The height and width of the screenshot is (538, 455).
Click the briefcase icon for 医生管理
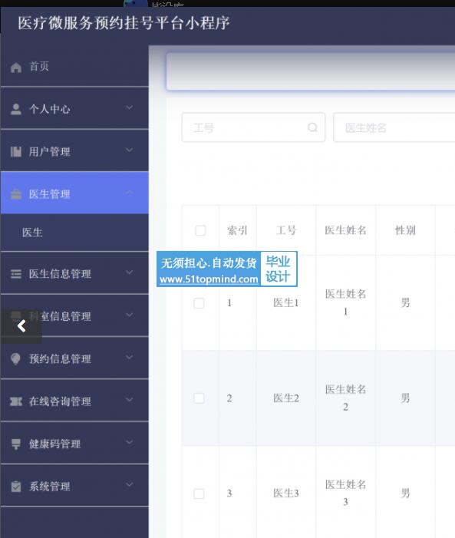[16, 194]
